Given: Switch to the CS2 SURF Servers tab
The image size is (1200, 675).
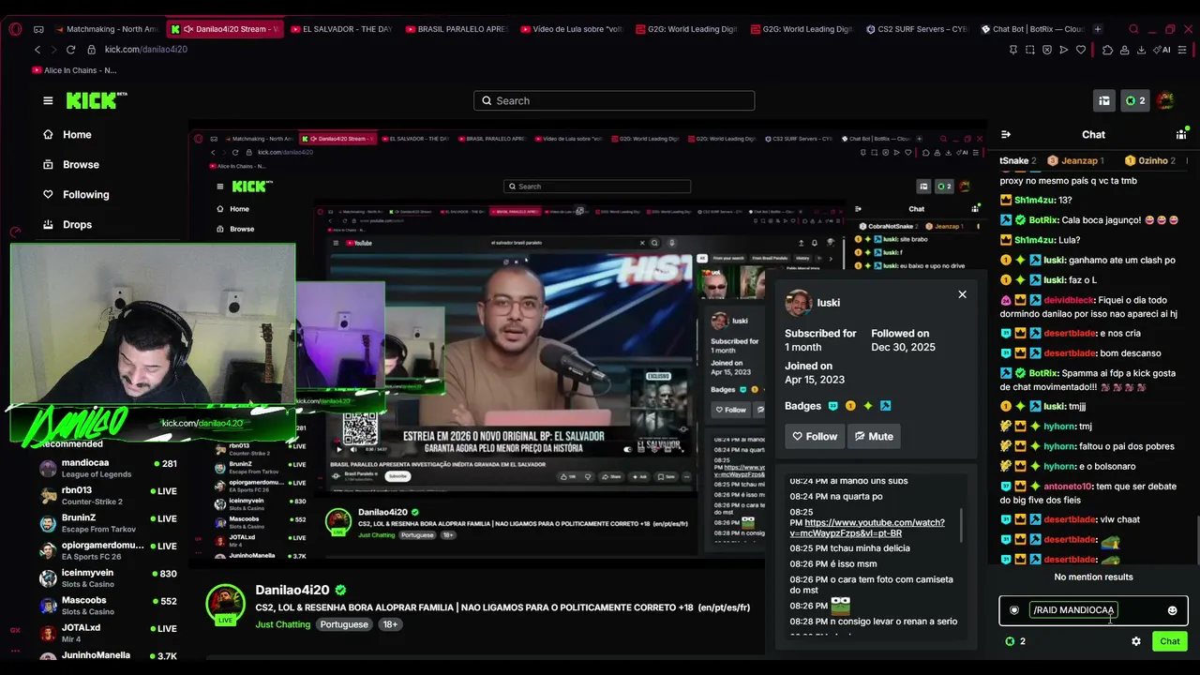Looking at the screenshot, I should (919, 29).
